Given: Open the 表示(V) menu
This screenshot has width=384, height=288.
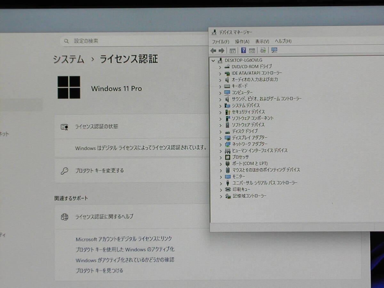Looking at the screenshot, I should [262, 42].
